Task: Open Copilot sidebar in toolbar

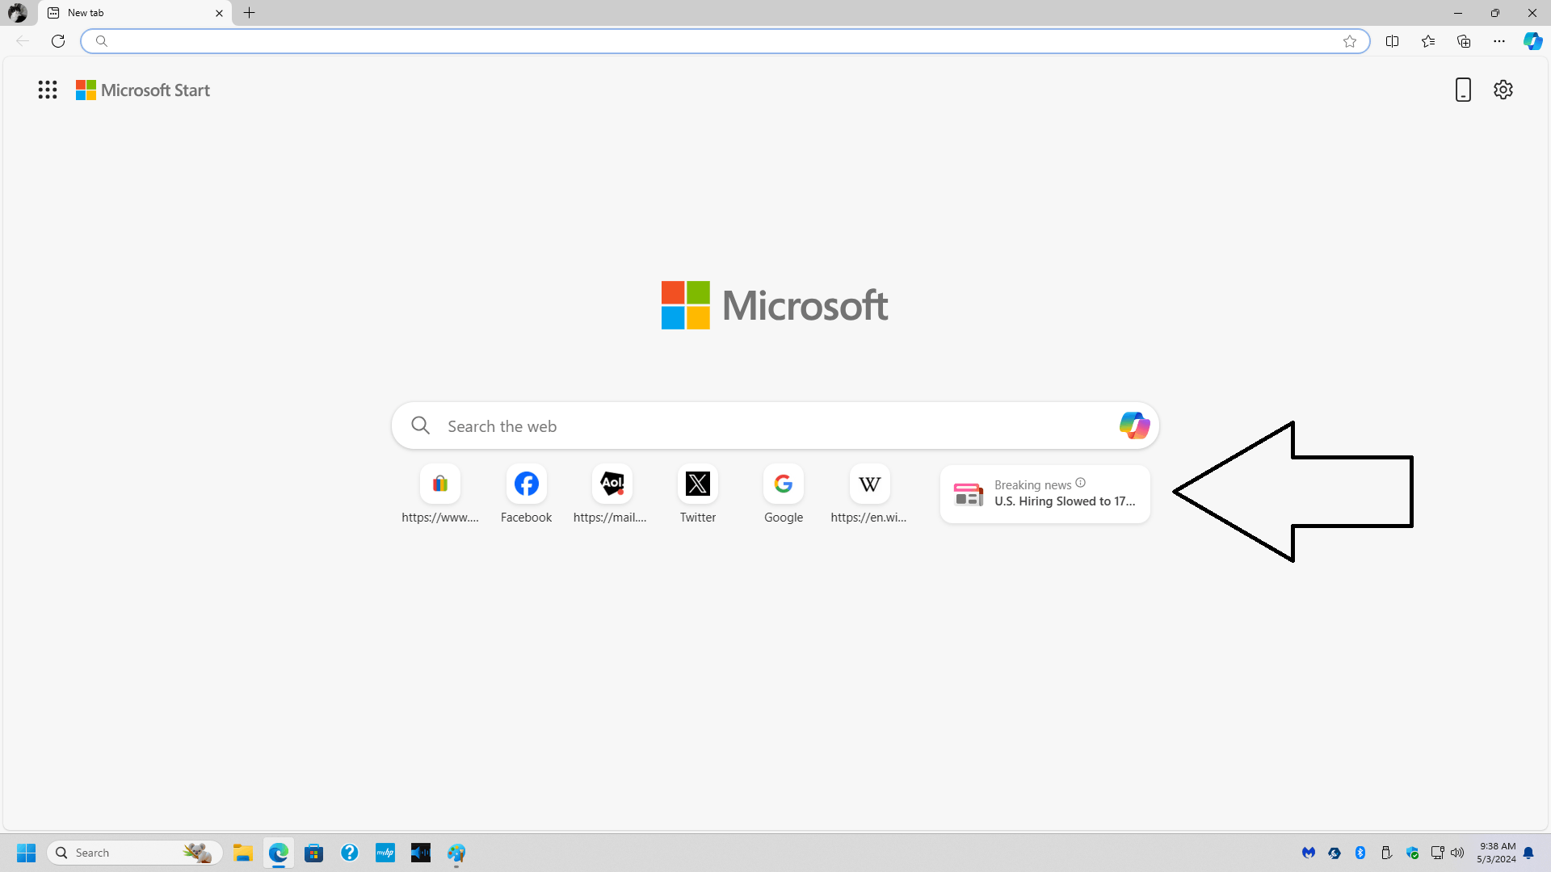Action: [x=1532, y=41]
